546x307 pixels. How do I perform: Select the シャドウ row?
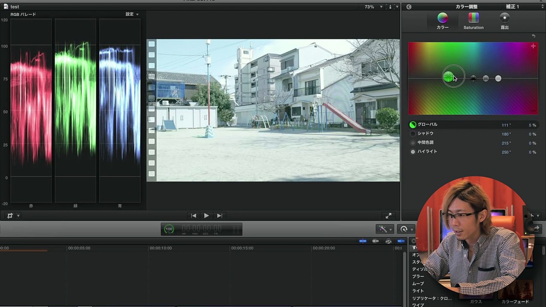pos(473,134)
